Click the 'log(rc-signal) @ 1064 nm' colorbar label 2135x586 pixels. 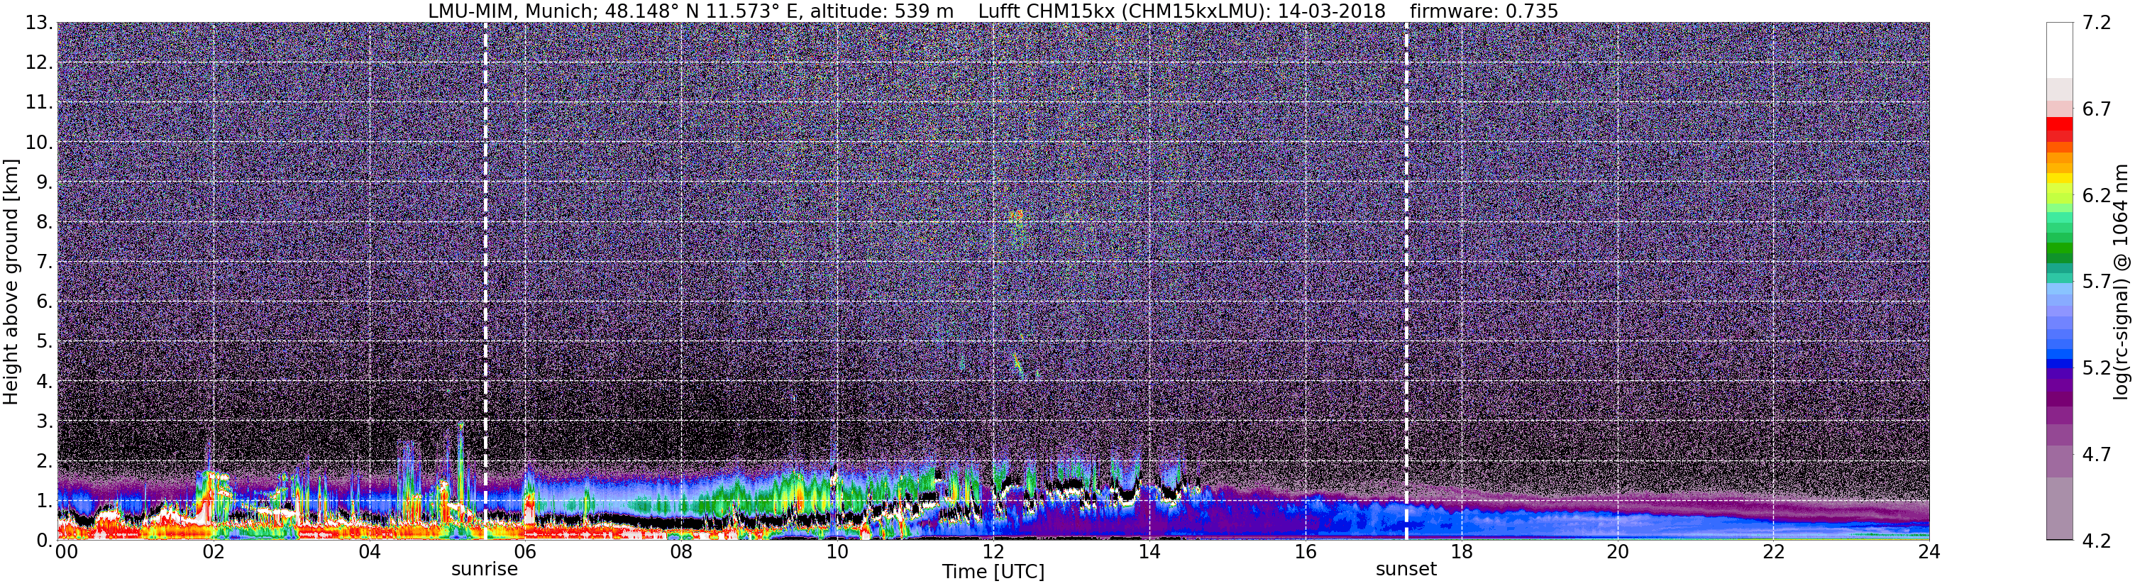2120,282
